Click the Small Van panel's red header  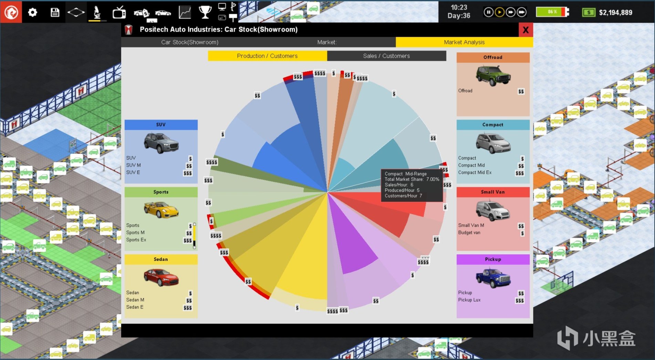pyautogui.click(x=493, y=192)
